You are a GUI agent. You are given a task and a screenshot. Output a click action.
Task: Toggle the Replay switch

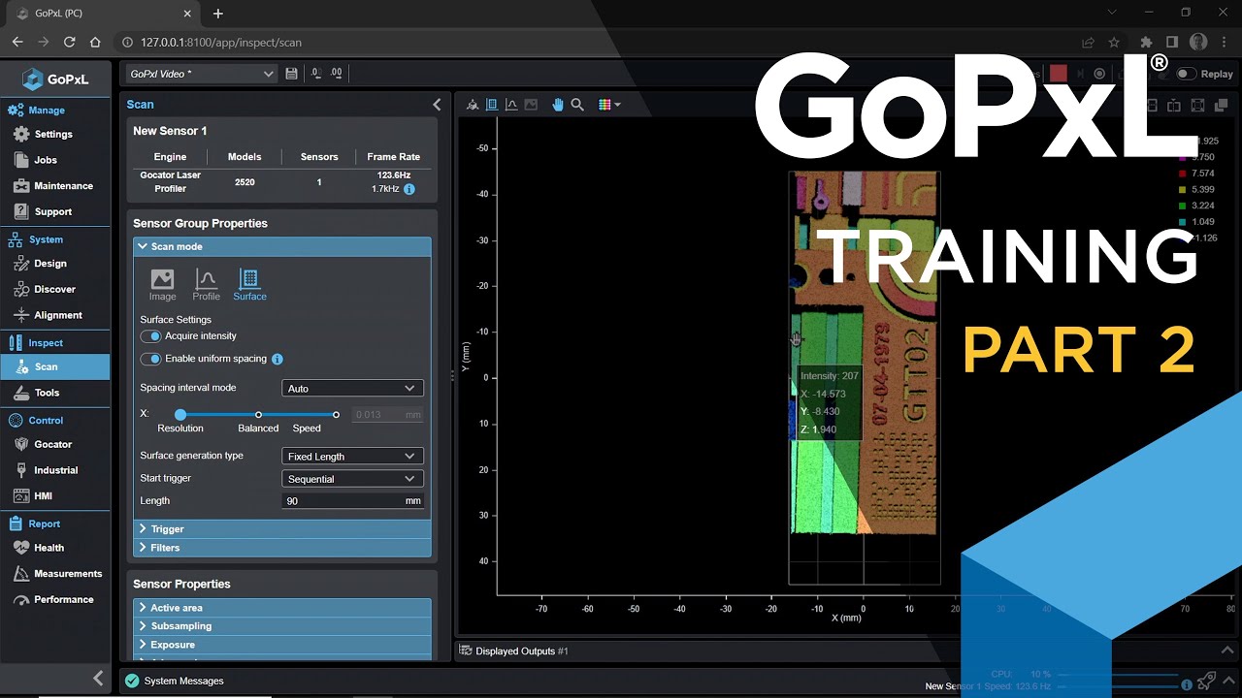point(1186,74)
